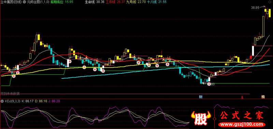Open the 立中集团(日线) stock period label
The height and width of the screenshot is (129, 273).
coord(11,2)
